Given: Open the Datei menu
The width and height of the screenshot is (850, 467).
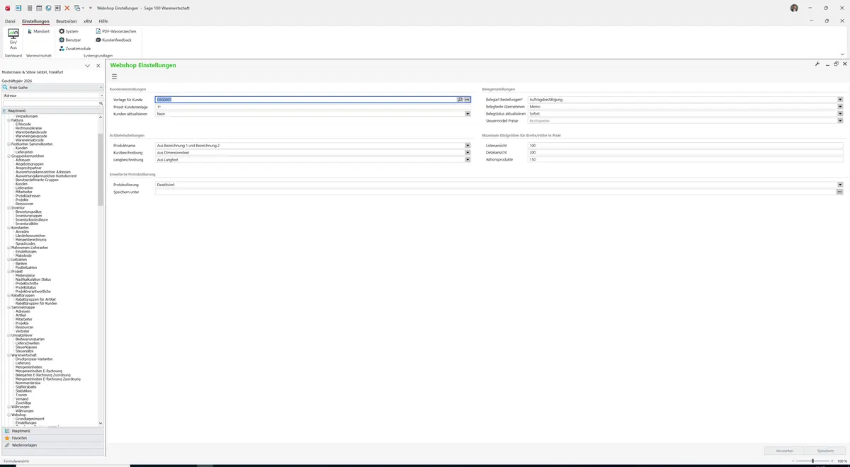Looking at the screenshot, I should pyautogui.click(x=10, y=21).
